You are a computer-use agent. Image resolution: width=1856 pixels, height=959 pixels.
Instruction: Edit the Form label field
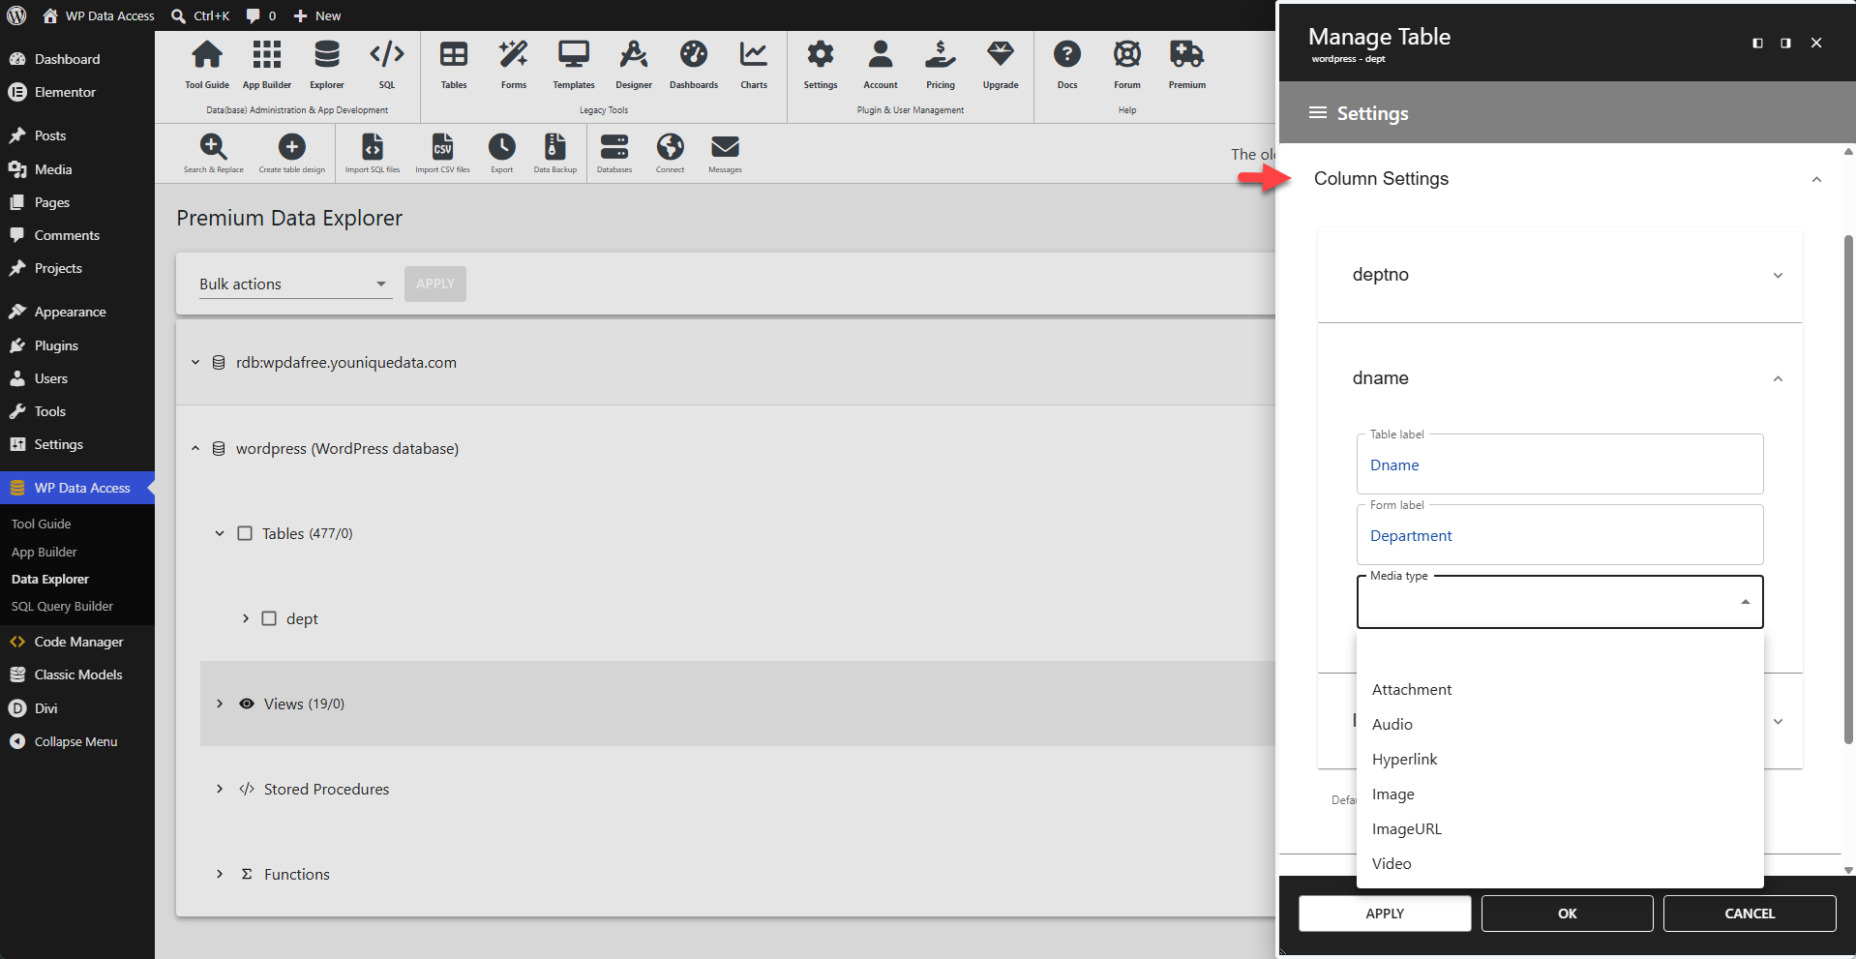[1560, 535]
